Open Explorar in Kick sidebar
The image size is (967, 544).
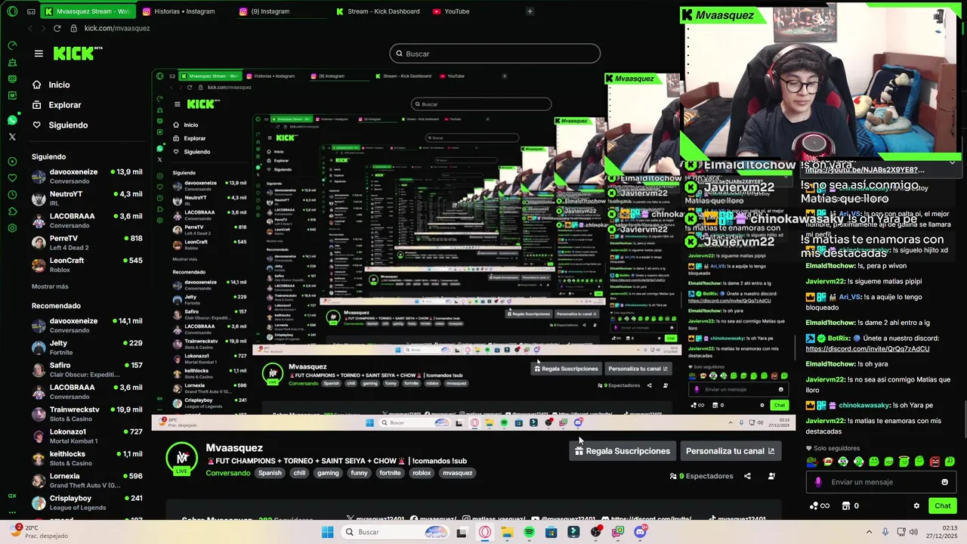[x=65, y=105]
